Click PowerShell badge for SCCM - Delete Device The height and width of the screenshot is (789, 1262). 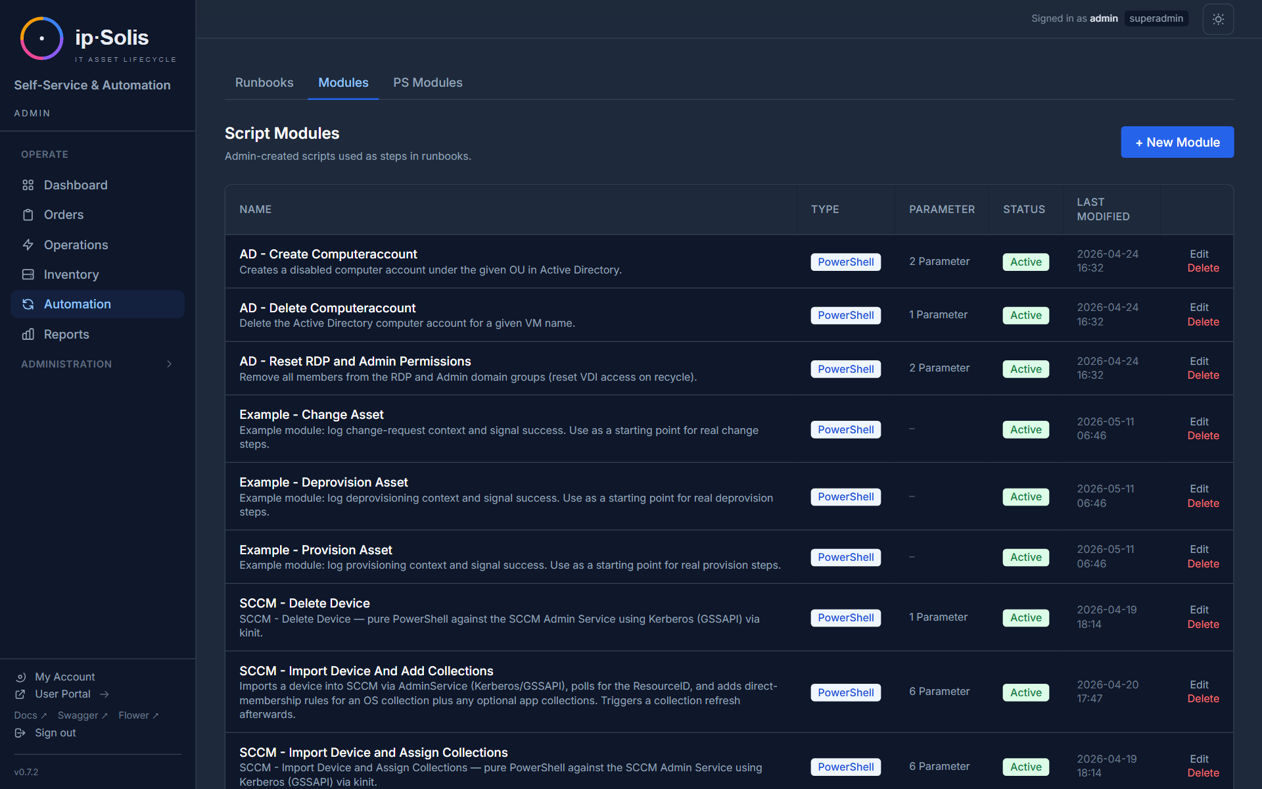845,618
